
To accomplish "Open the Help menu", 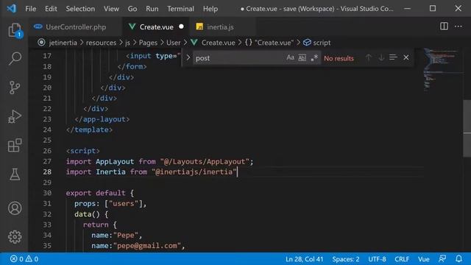I will point(210,9).
